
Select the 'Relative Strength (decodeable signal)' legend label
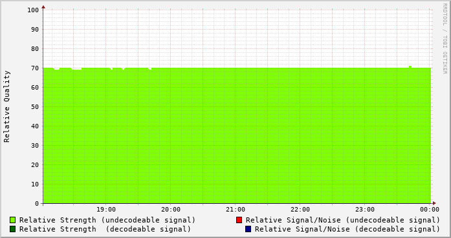pos(105,229)
